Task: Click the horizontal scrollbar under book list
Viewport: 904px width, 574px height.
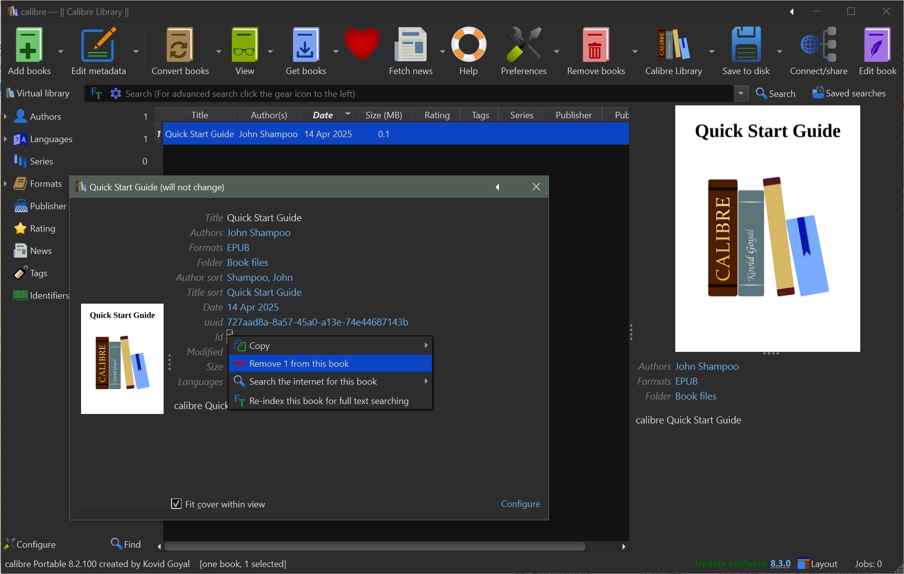Action: pos(374,547)
